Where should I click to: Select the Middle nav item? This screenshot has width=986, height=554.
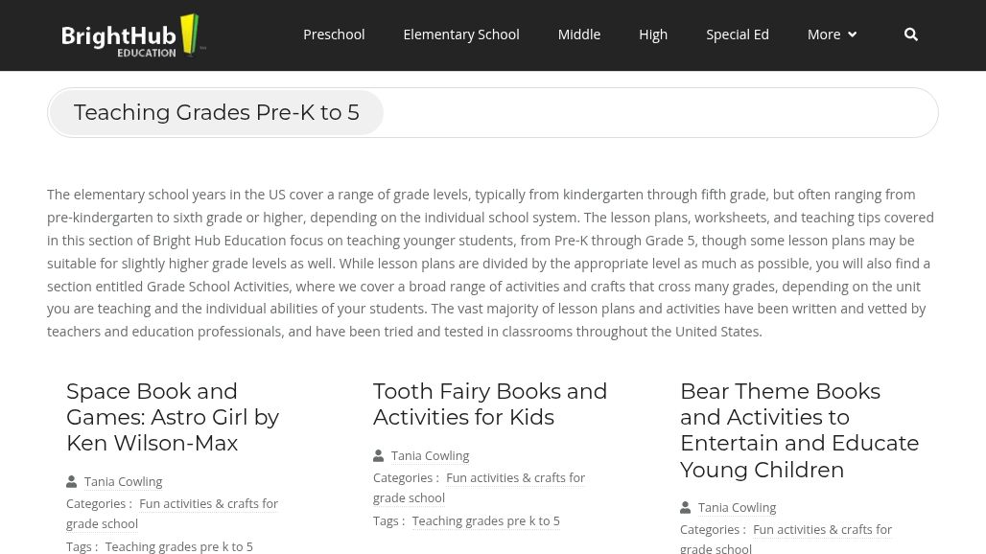pyautogui.click(x=578, y=35)
